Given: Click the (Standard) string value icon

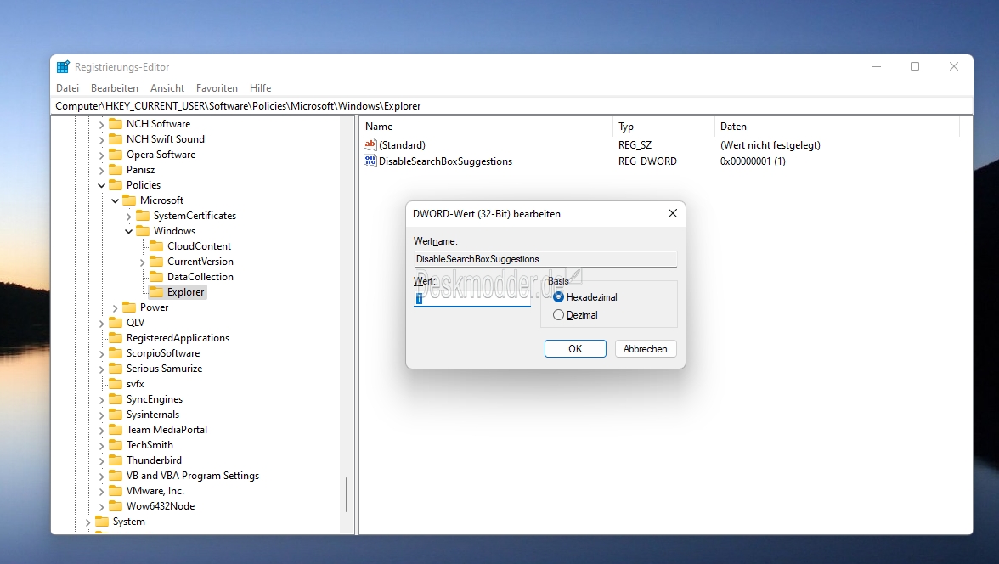Looking at the screenshot, I should coord(370,145).
